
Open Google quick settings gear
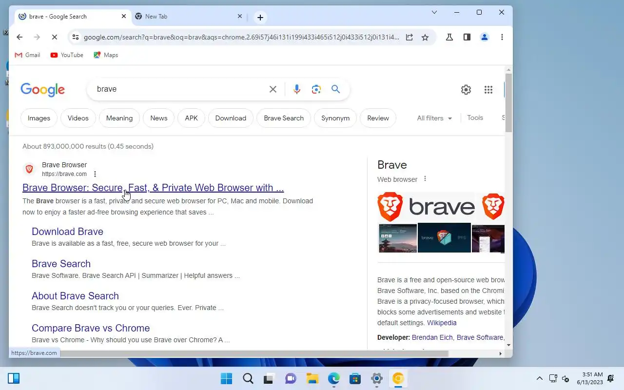(466, 89)
